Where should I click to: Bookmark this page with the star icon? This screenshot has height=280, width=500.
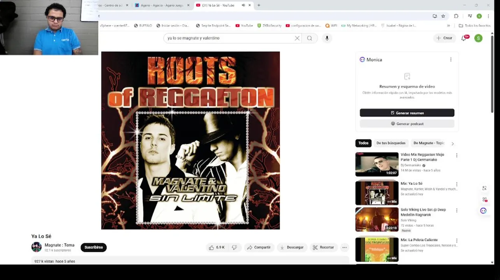point(443,16)
